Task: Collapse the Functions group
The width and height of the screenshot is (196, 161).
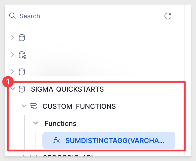Action: 36,123
